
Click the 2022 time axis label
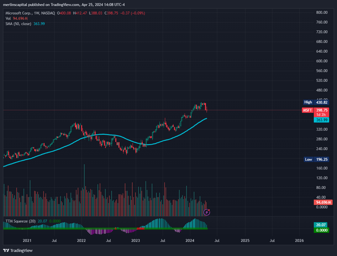[x=81, y=241]
